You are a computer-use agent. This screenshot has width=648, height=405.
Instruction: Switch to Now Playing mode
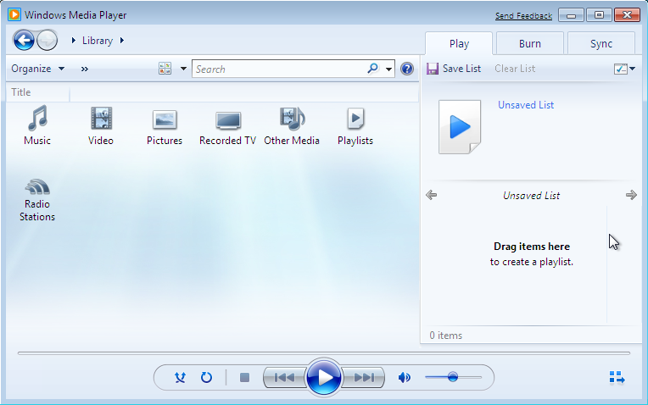click(617, 377)
